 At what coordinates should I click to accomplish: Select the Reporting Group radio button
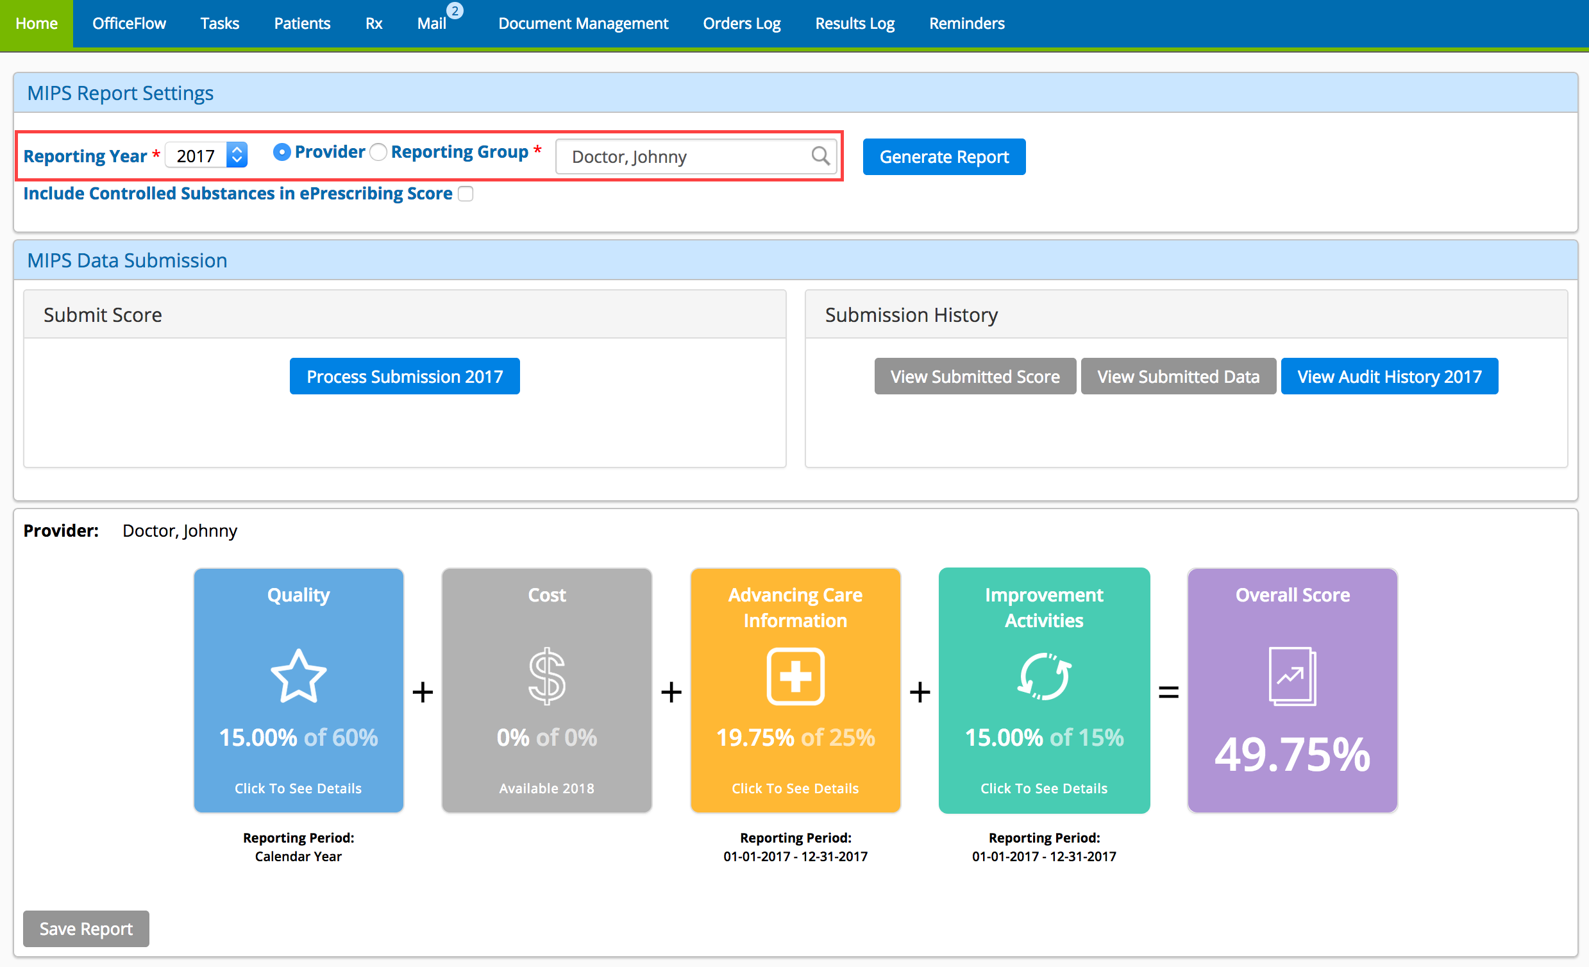pos(378,152)
